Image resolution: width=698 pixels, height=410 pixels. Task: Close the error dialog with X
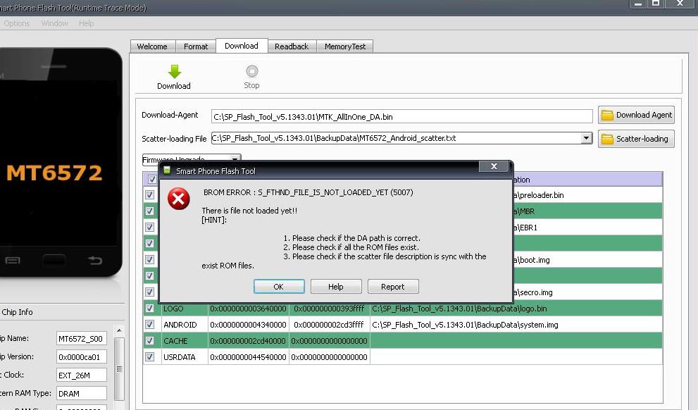pyautogui.click(x=494, y=166)
